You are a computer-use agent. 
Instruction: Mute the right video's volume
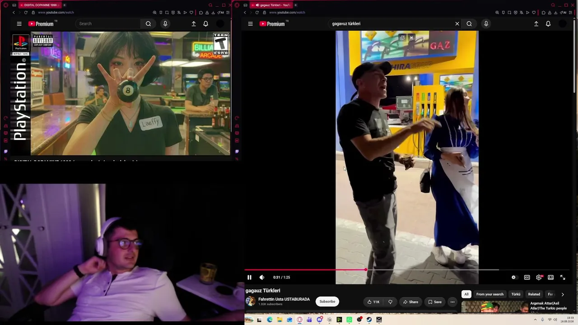tap(262, 277)
